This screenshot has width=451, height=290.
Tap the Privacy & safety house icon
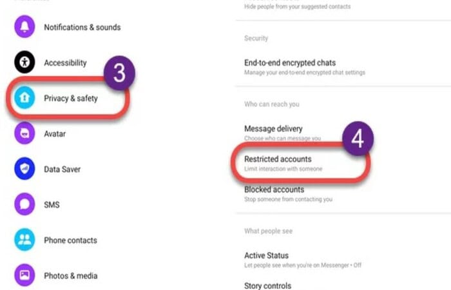click(24, 97)
